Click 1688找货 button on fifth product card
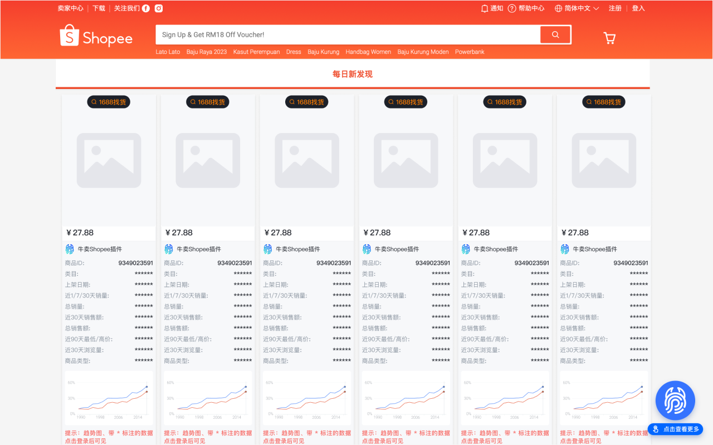 (505, 102)
